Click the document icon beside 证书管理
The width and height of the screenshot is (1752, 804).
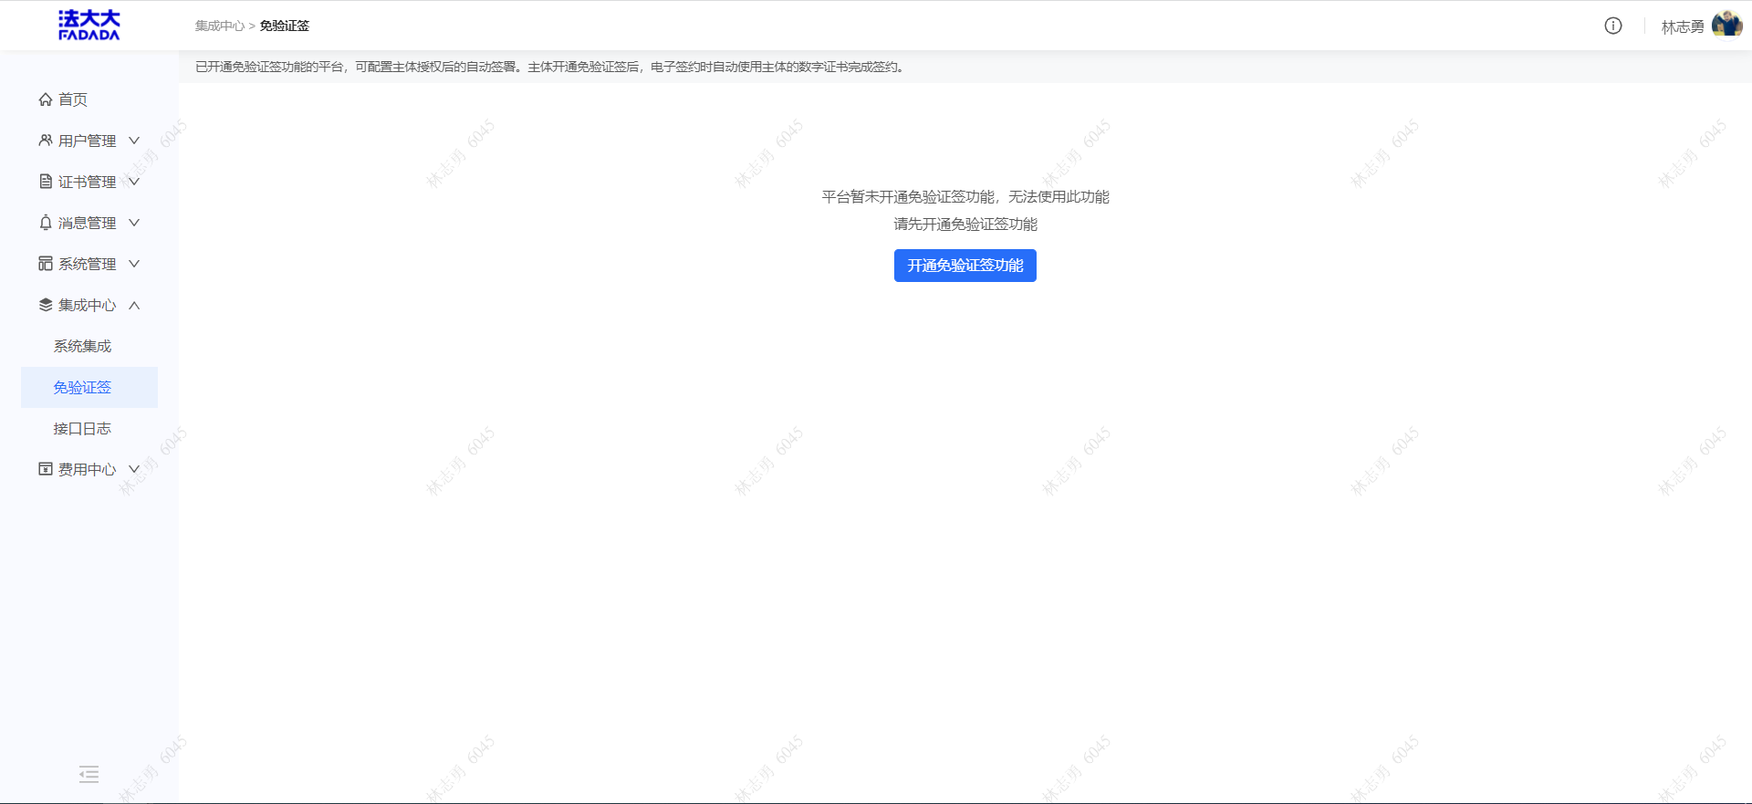tap(46, 182)
